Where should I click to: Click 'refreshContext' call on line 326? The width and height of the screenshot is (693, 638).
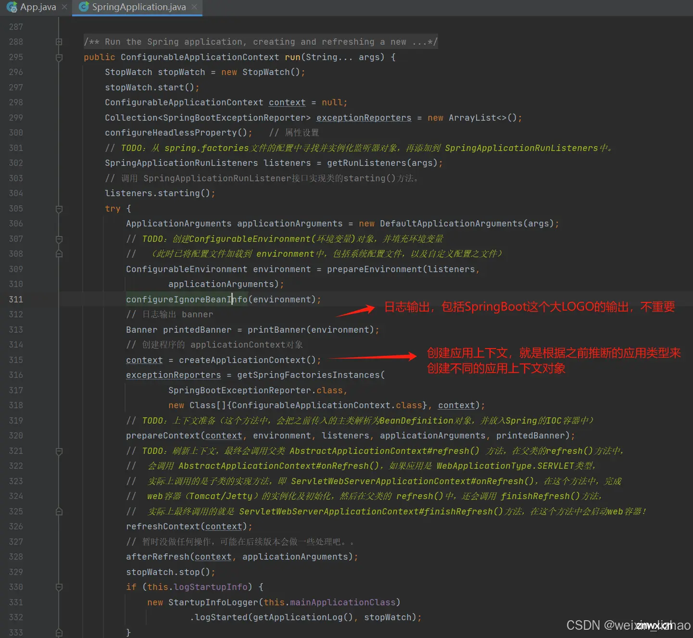point(163,526)
